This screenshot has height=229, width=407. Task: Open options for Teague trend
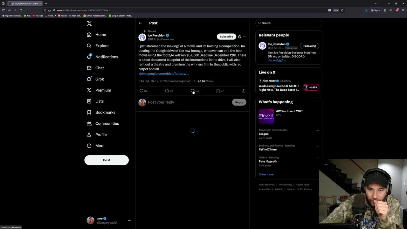317,130
